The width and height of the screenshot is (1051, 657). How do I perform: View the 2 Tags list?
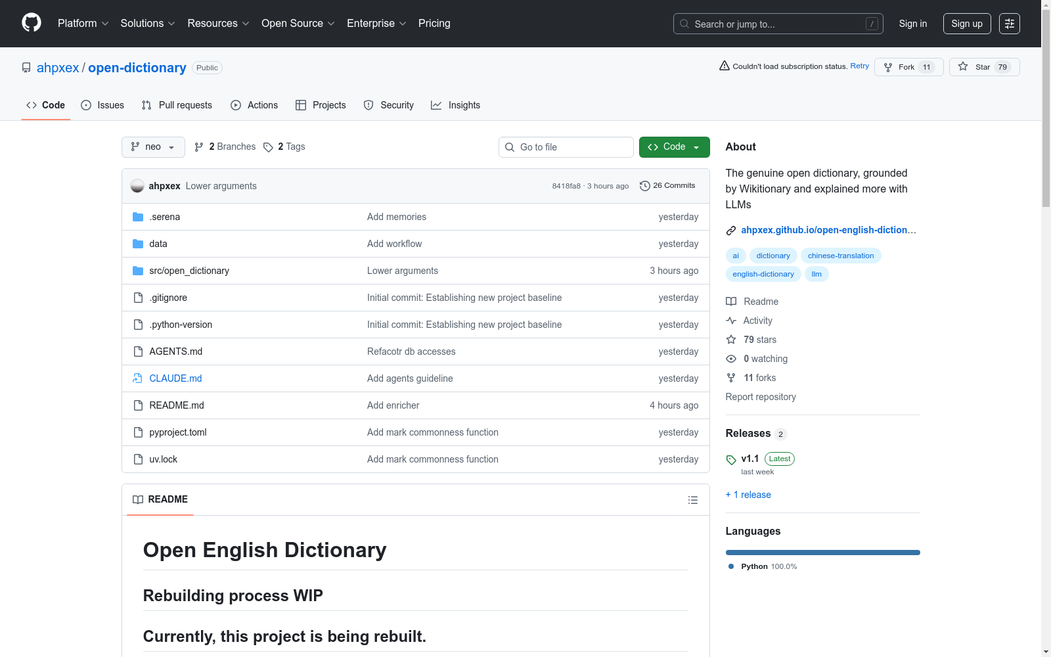coord(284,147)
